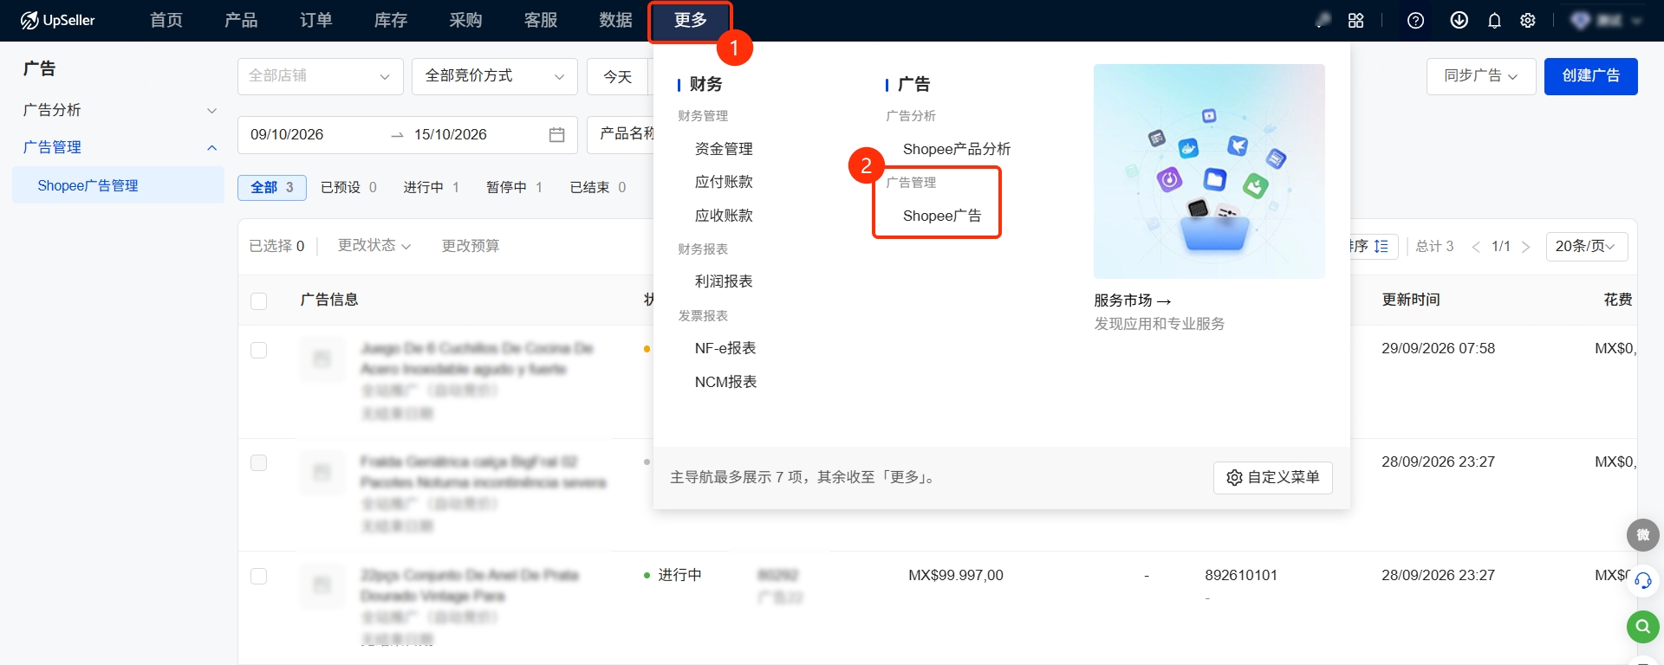Check the Juego De 6 Cuchillos row checkbox

(258, 350)
